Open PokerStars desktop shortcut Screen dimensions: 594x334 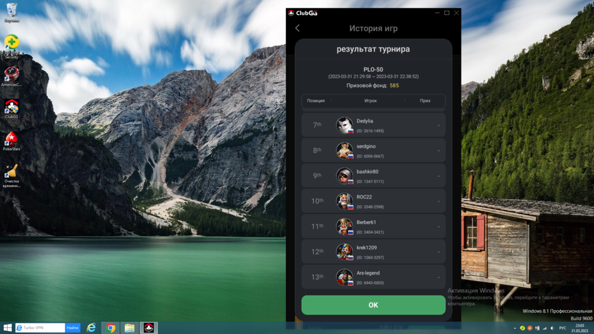pos(11,140)
